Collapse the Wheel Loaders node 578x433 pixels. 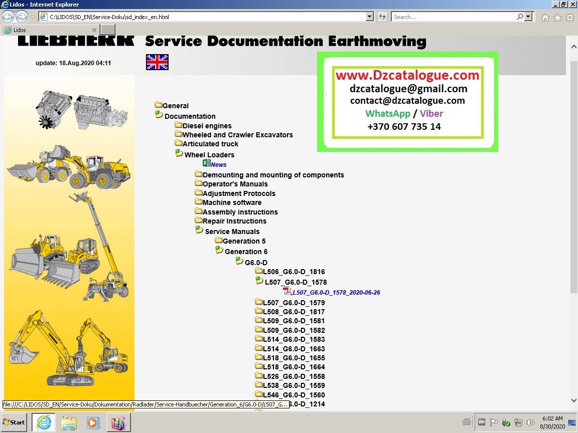179,153
